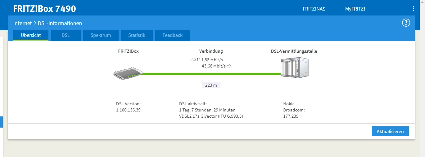Click the 223 m line length label
The image size is (425, 157).
(x=211, y=85)
